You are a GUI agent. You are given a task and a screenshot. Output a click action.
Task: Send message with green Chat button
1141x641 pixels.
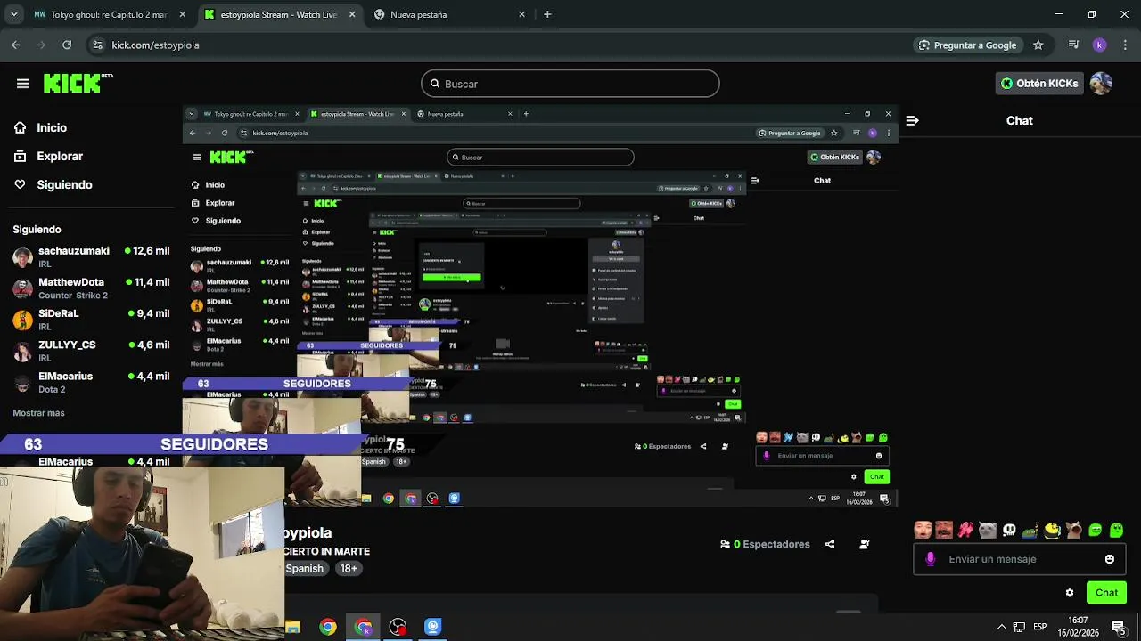pyautogui.click(x=1106, y=593)
